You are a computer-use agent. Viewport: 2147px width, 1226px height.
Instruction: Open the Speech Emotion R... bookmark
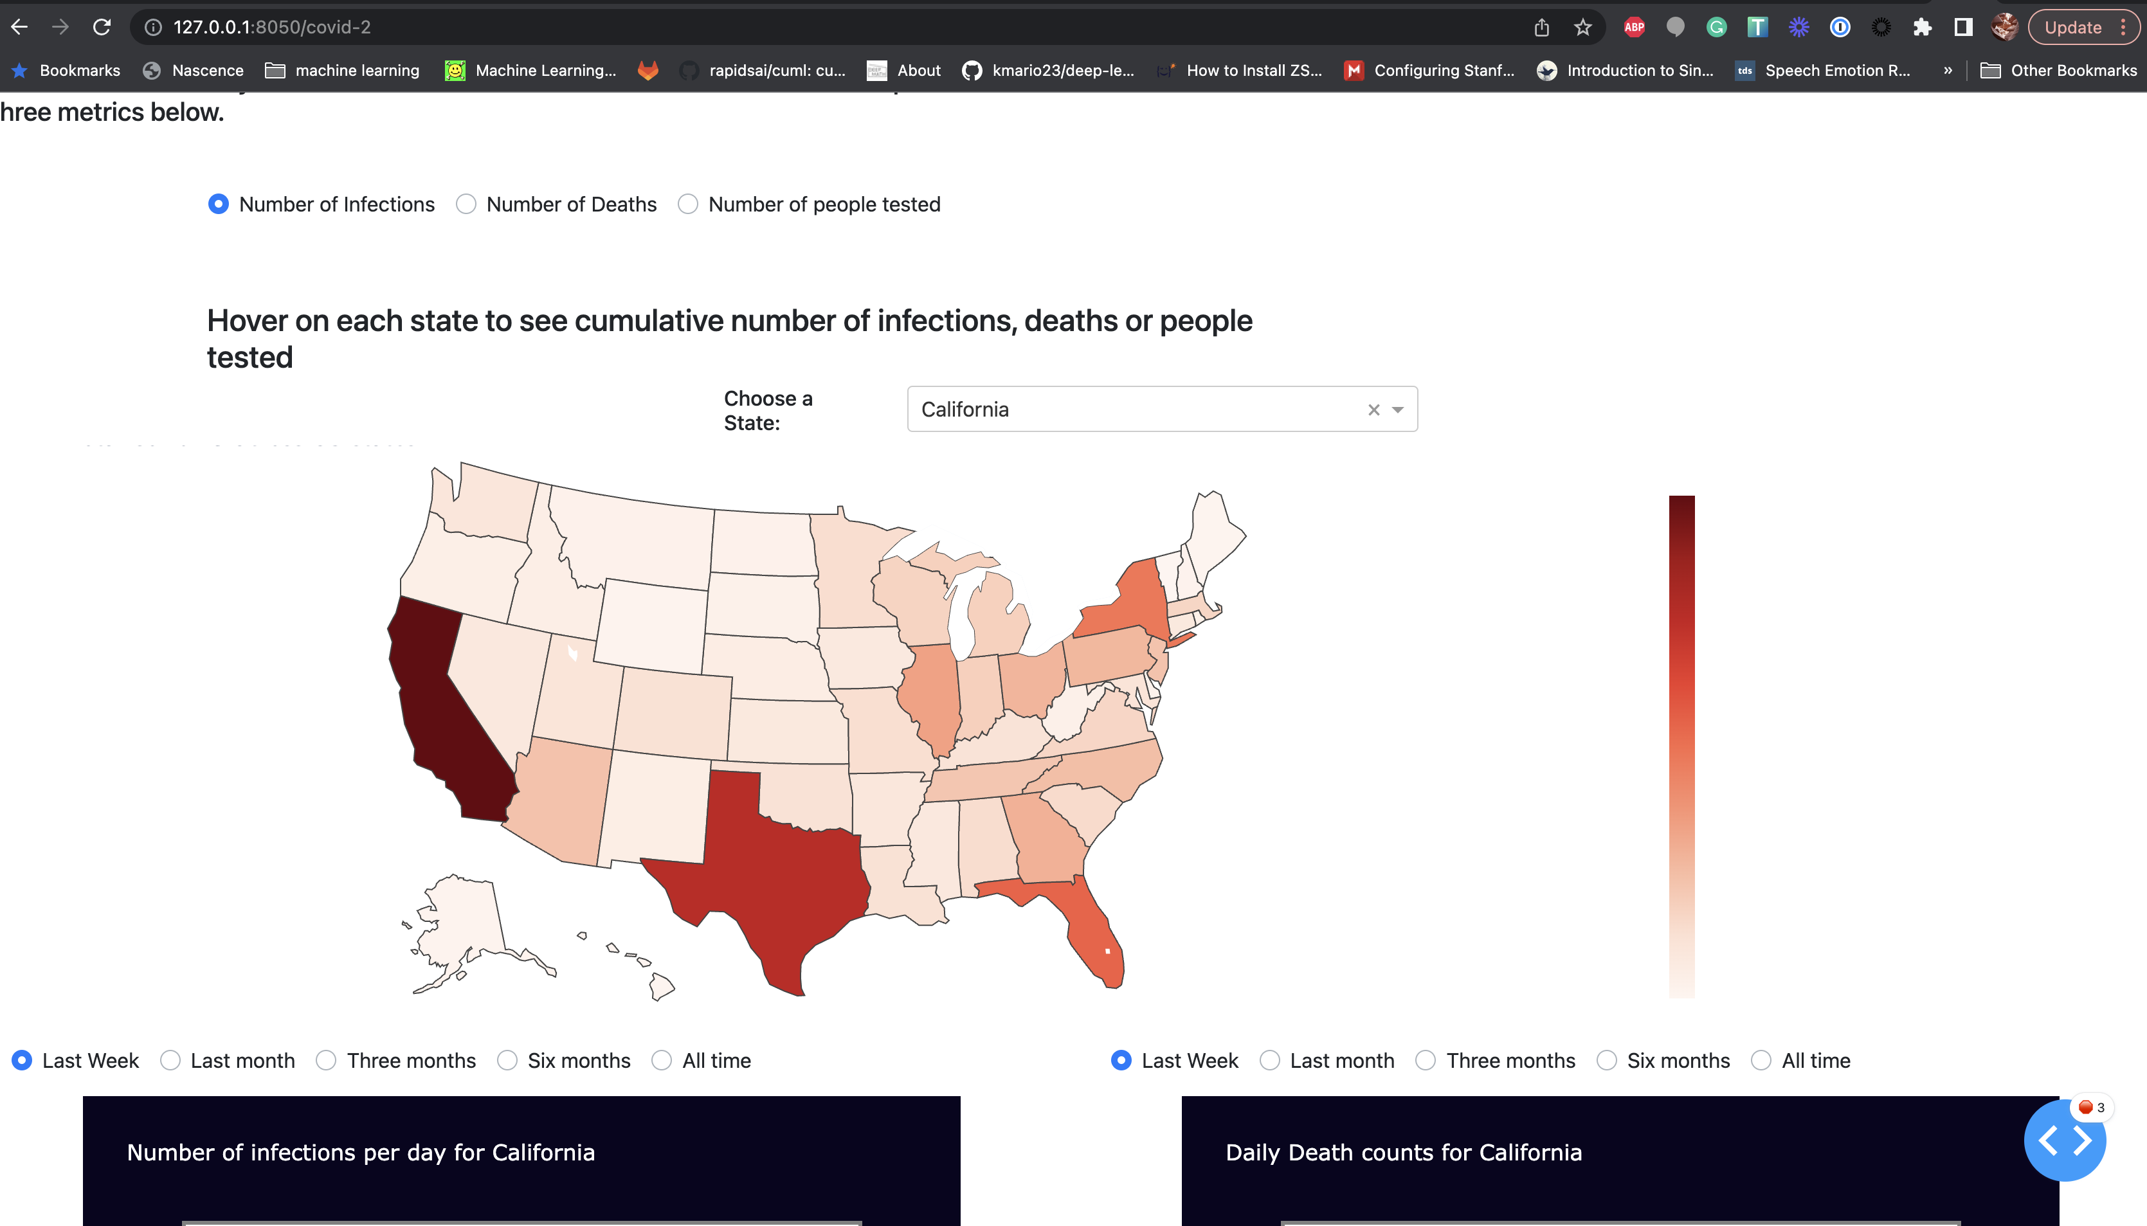(x=1823, y=71)
